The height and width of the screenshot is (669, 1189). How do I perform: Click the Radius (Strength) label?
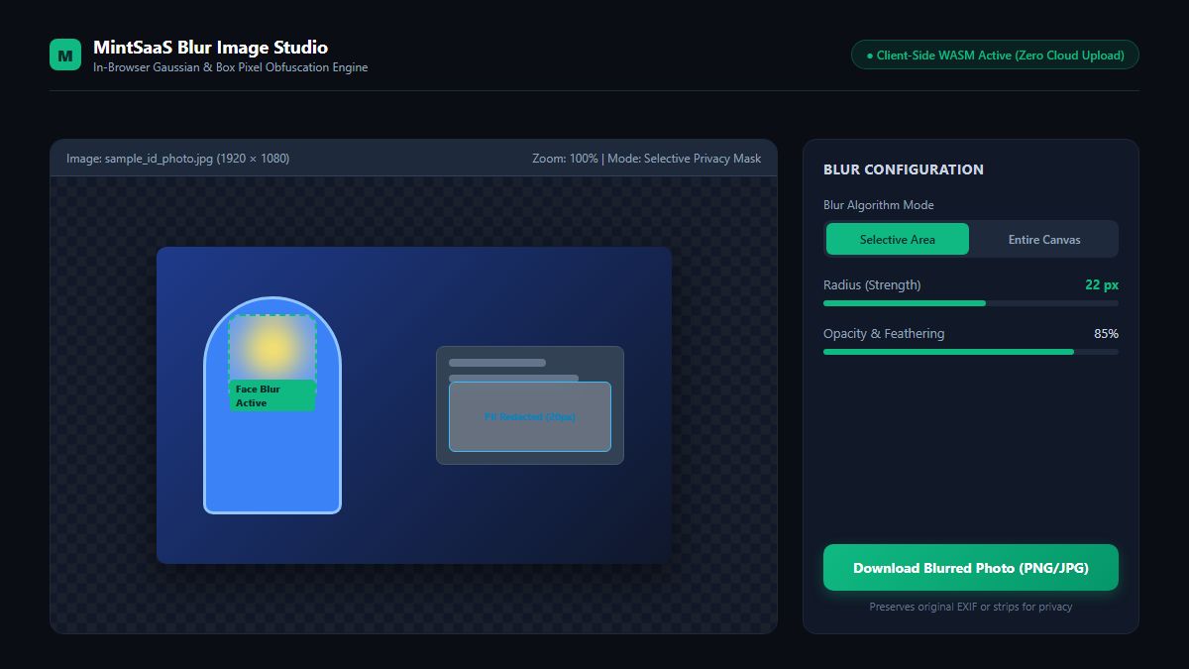click(872, 285)
